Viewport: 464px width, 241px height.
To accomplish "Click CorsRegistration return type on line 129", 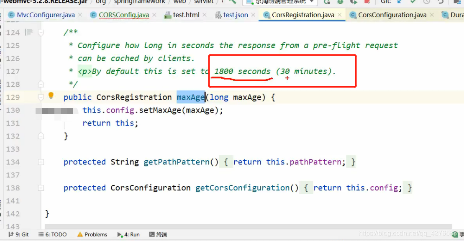I will (x=134, y=97).
